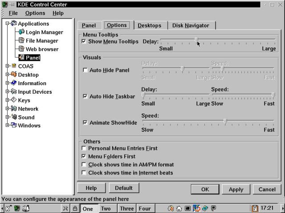Open Login Manager icon in tree
The height and width of the screenshot is (213, 285).
[21, 32]
